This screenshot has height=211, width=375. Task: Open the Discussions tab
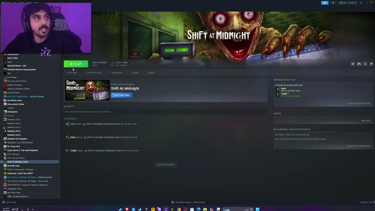tap(117, 72)
